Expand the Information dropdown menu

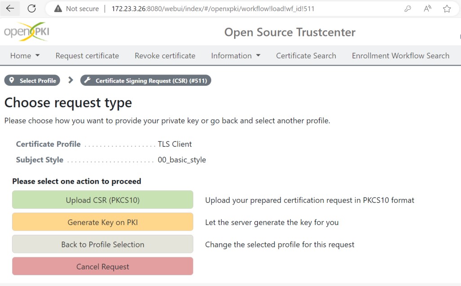point(235,56)
